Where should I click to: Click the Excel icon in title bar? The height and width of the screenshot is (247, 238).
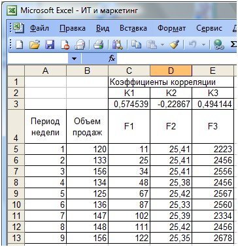(x=12, y=10)
